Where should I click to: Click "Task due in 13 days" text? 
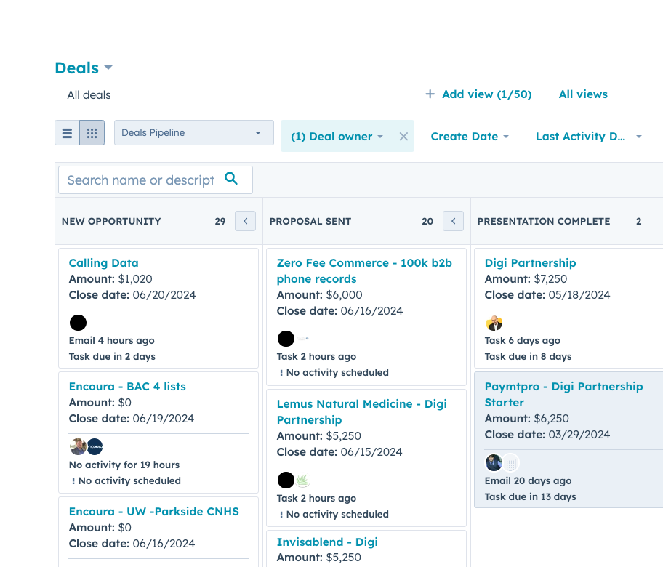pyautogui.click(x=530, y=496)
